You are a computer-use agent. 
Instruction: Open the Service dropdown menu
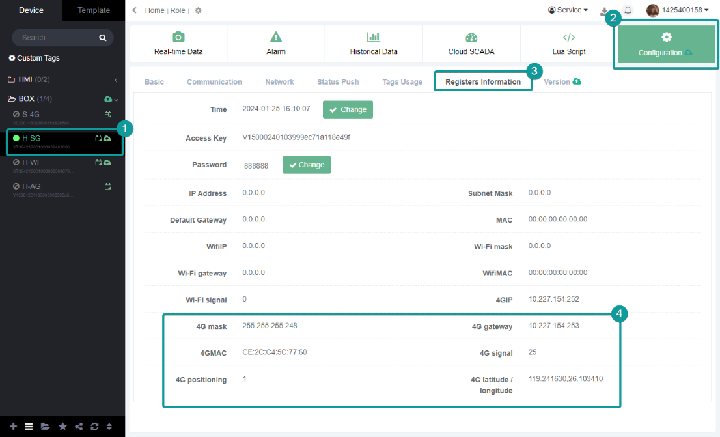pyautogui.click(x=568, y=10)
